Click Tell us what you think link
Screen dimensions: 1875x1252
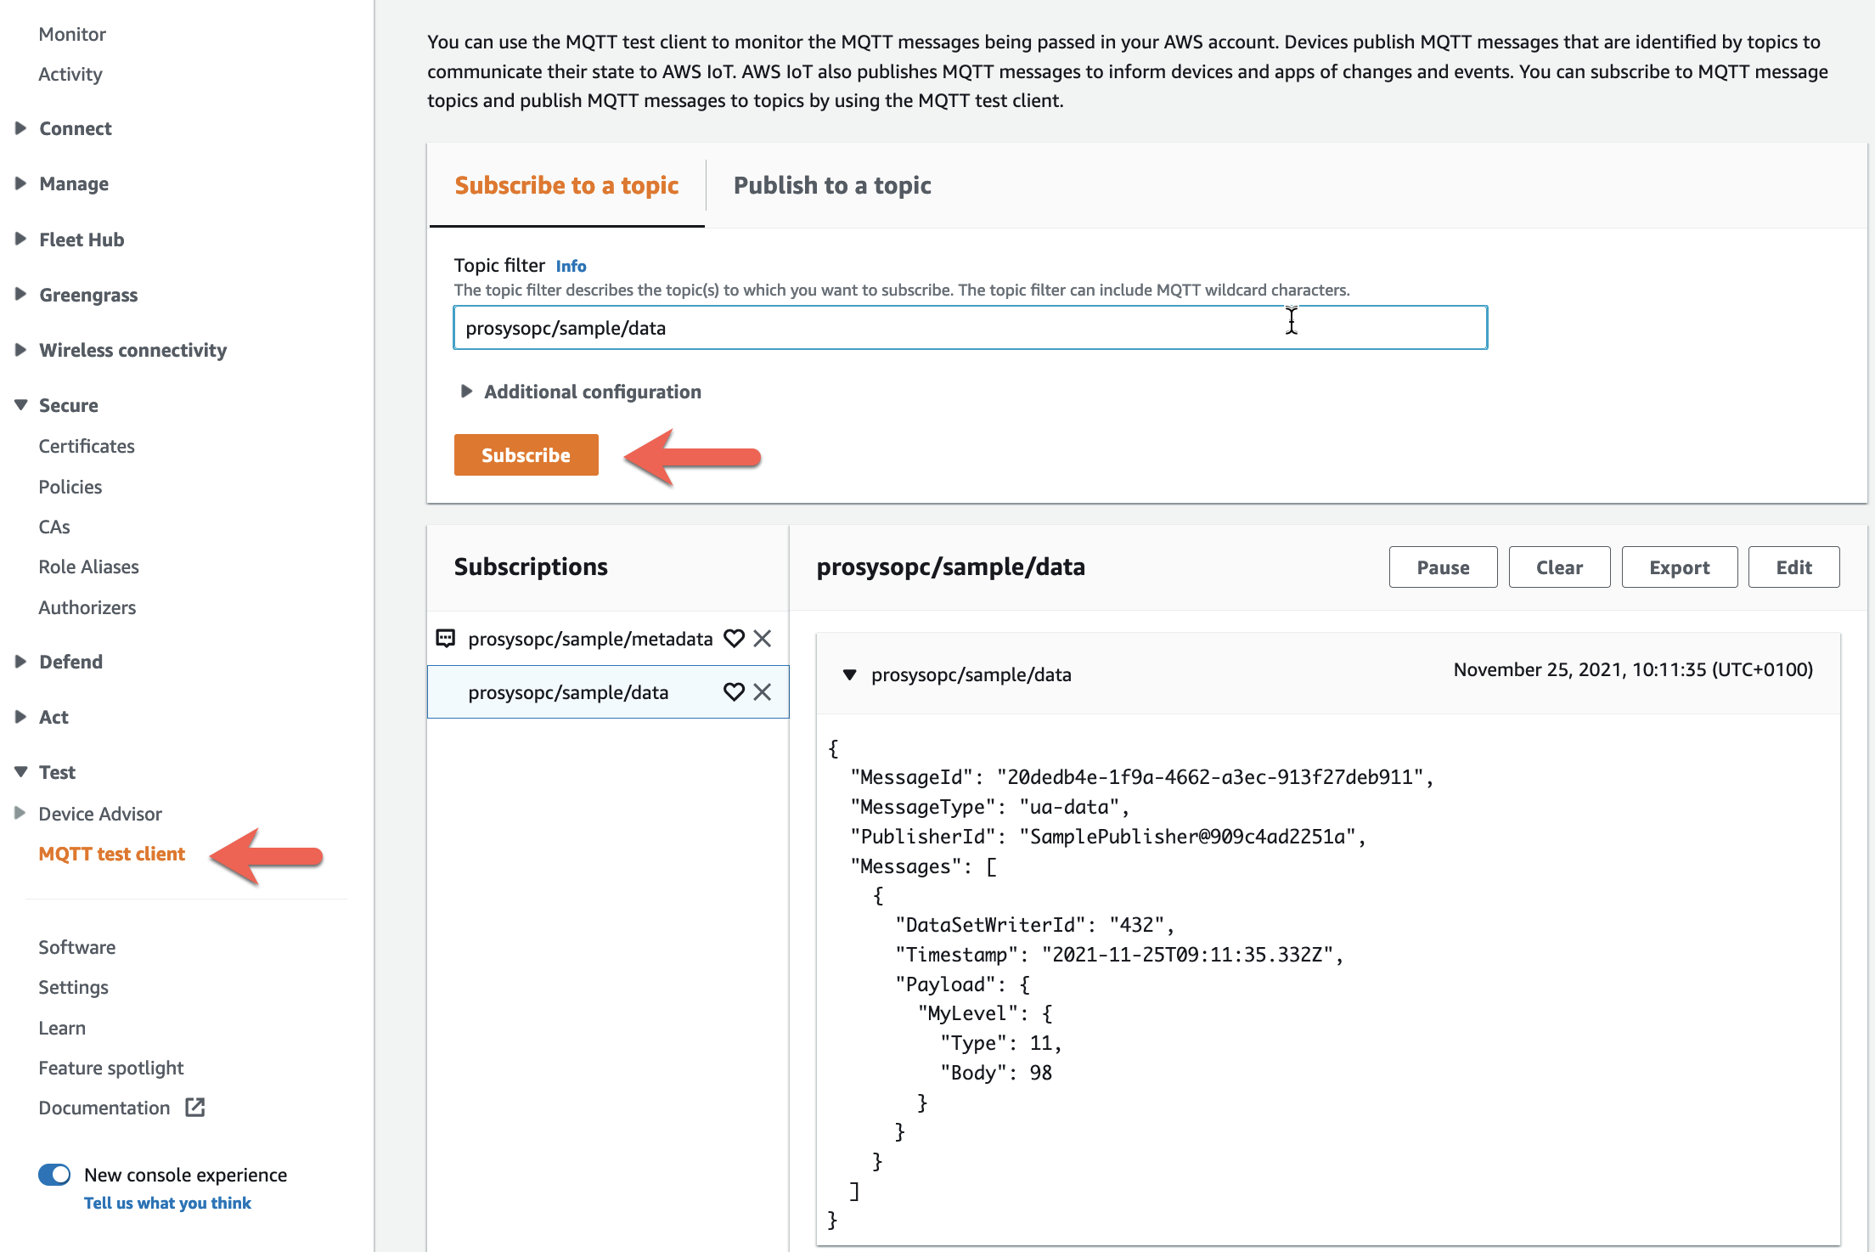(167, 1203)
